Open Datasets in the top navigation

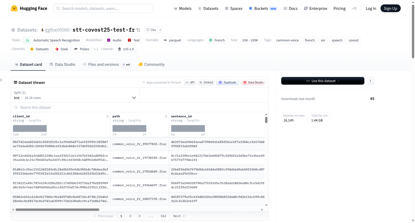208,8
